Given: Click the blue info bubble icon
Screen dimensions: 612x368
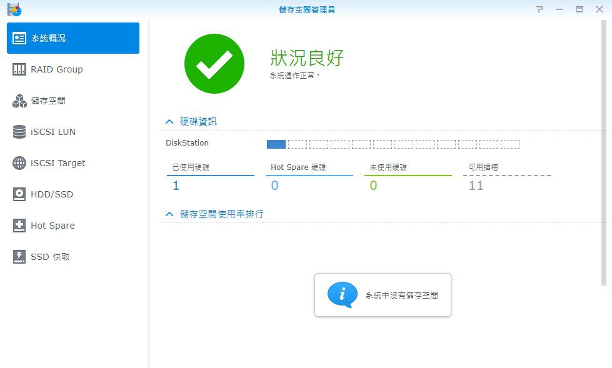Looking at the screenshot, I should 343,295.
